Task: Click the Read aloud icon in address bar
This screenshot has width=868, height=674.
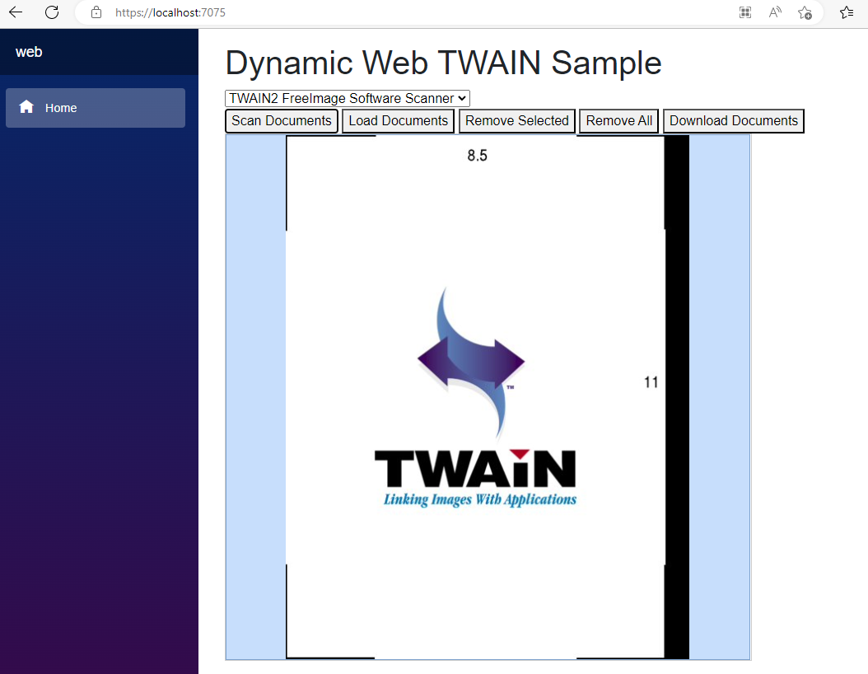Action: point(775,12)
